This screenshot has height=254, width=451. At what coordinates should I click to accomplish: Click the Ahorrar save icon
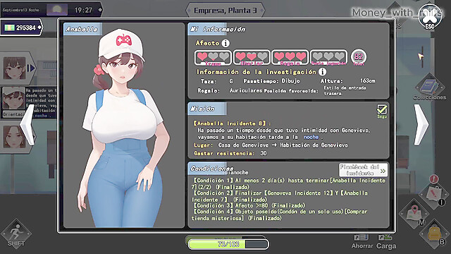[362, 241]
